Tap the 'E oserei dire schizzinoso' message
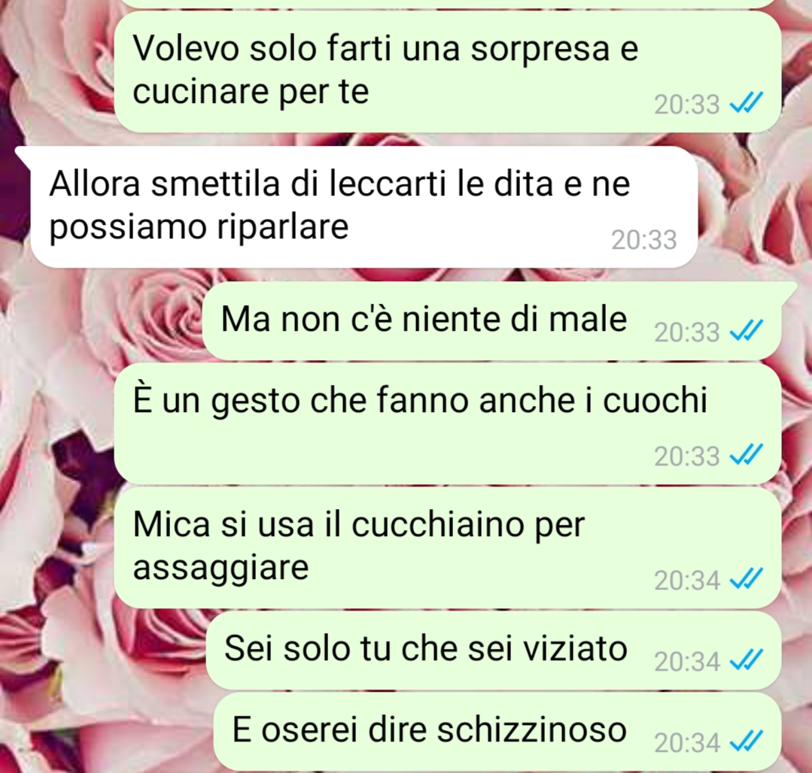This screenshot has width=812, height=773. tap(497, 731)
